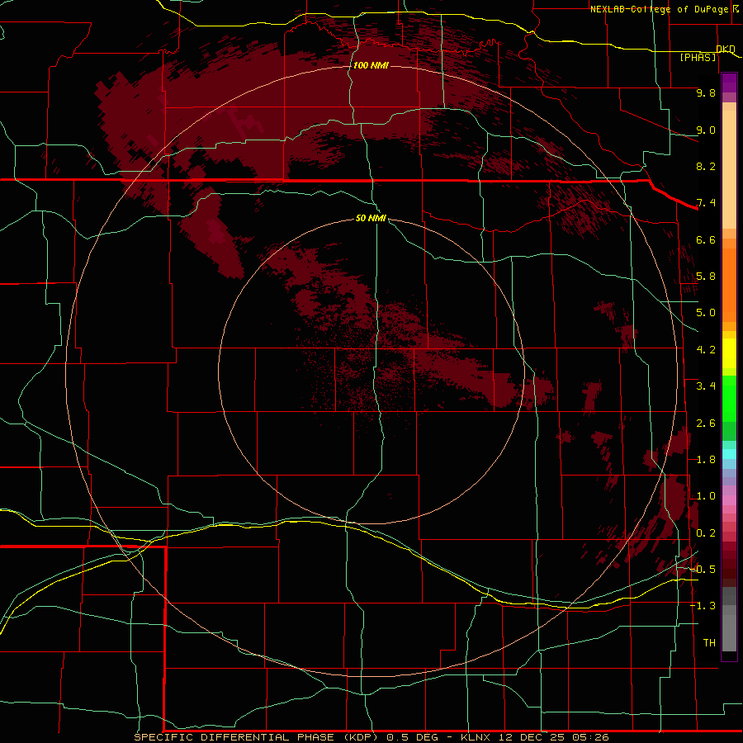Select the 7.4 scale value
The height and width of the screenshot is (743, 743).
click(706, 203)
